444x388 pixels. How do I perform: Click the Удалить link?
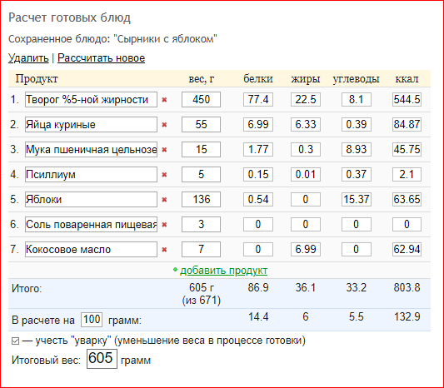click(28, 58)
